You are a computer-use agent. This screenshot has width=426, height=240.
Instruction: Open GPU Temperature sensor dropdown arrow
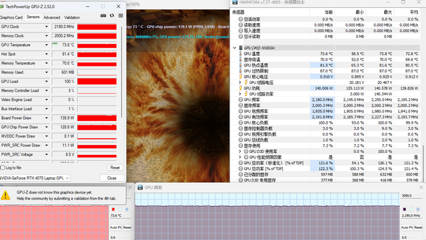click(47, 45)
